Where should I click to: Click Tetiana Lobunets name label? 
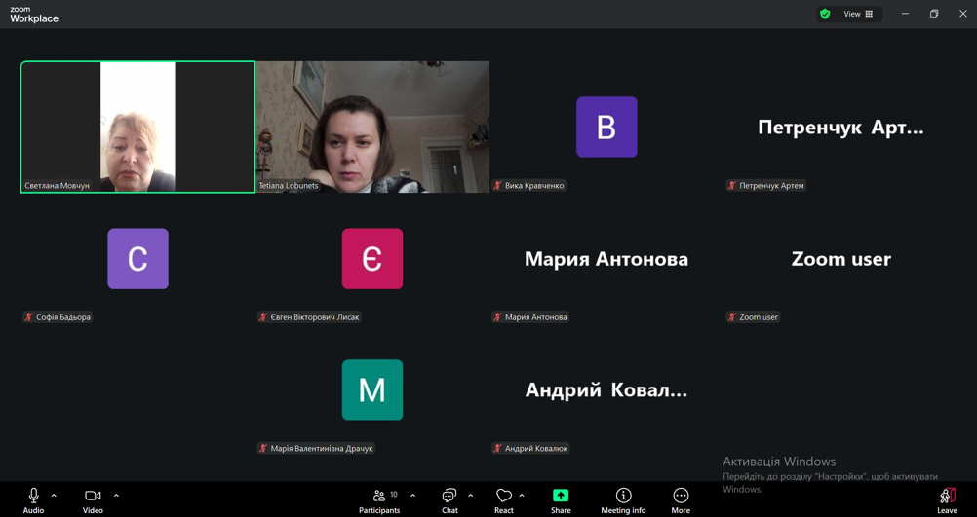289,185
